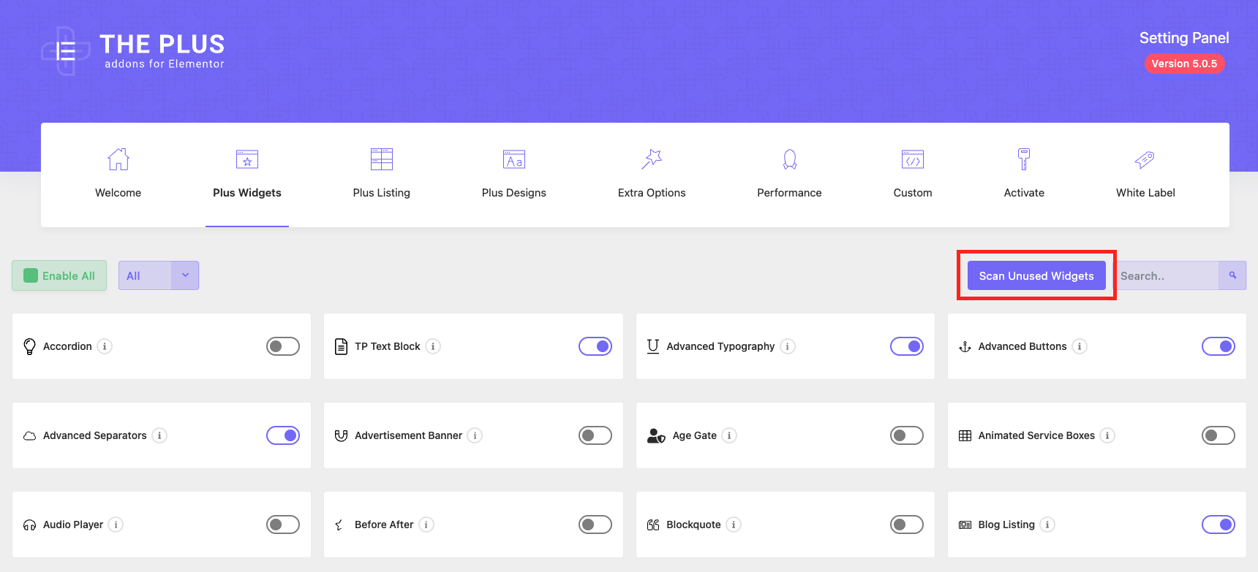Enable the Animated Service Boxes toggle

click(x=1219, y=435)
